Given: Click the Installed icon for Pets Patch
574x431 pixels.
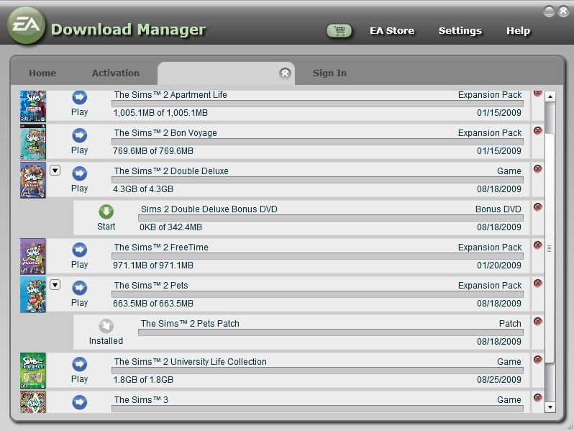Looking at the screenshot, I should (x=106, y=326).
